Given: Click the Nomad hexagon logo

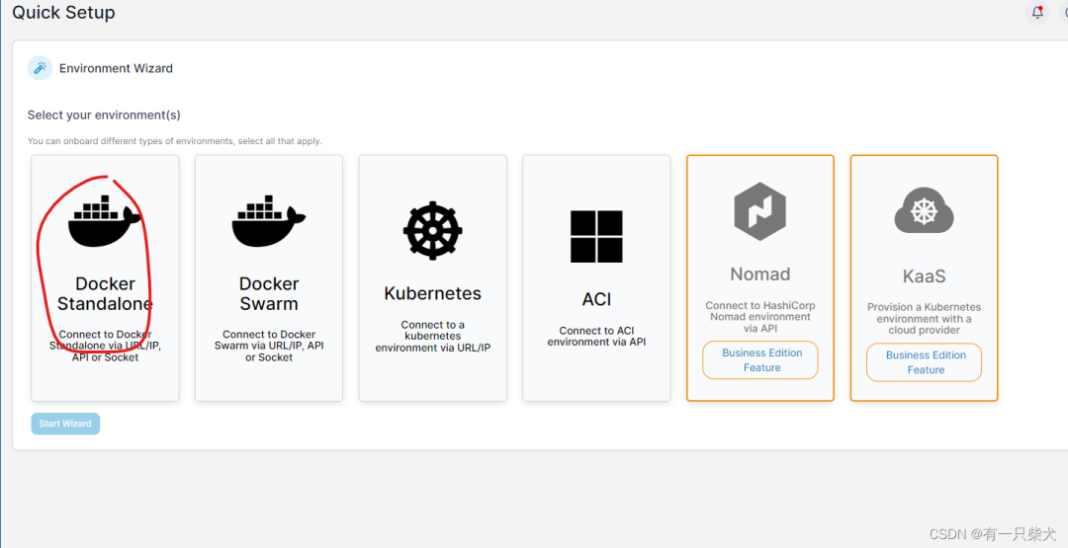Looking at the screenshot, I should (x=759, y=211).
